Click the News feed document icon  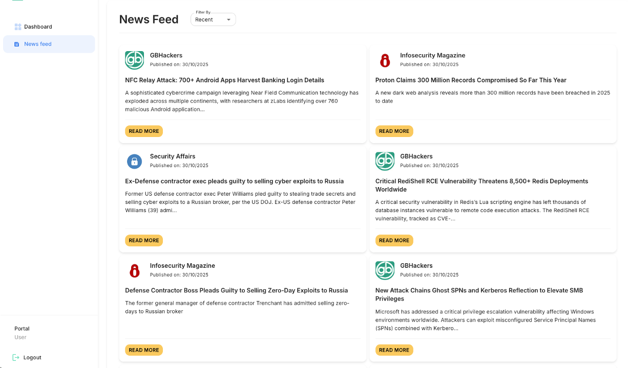coord(16,44)
